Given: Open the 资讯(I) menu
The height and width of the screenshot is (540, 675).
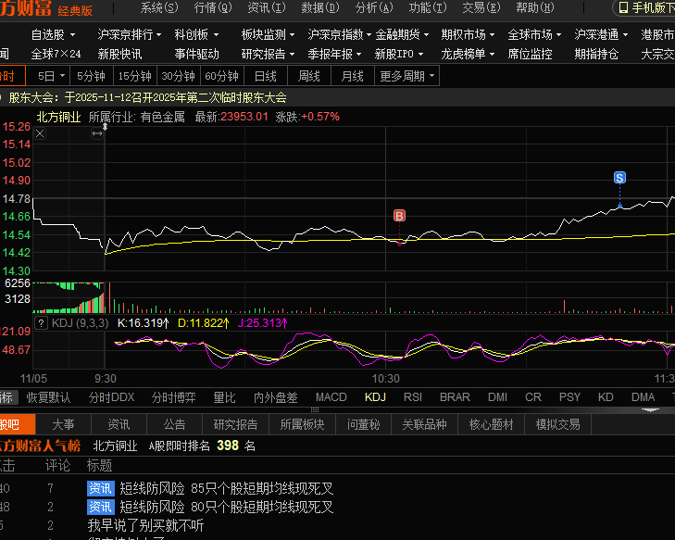Looking at the screenshot, I should [267, 7].
